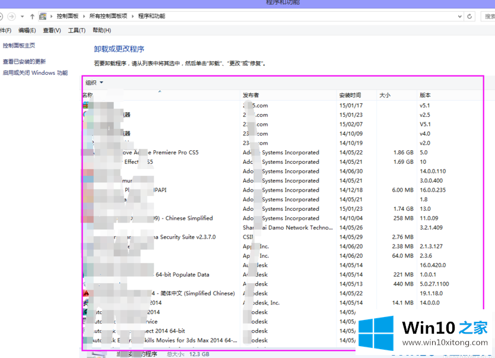This screenshot has height=358, width=495.
Task: Click size 64.0 MB cell
Action: click(402, 256)
